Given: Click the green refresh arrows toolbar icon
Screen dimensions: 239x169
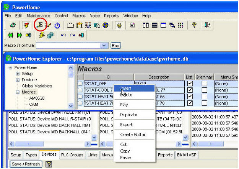Looking at the screenshot, I should tap(13, 25).
